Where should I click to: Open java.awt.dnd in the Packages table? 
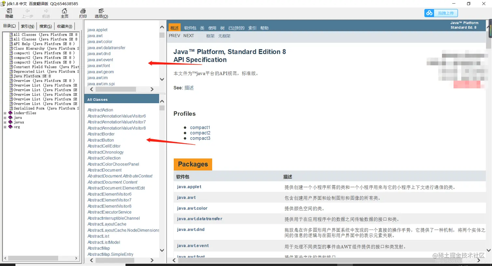pos(191,230)
